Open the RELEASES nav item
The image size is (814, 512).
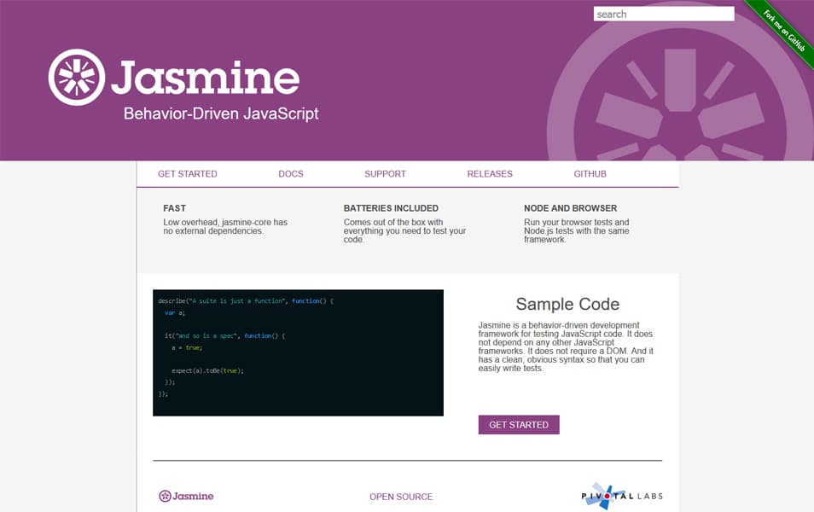[x=490, y=174]
